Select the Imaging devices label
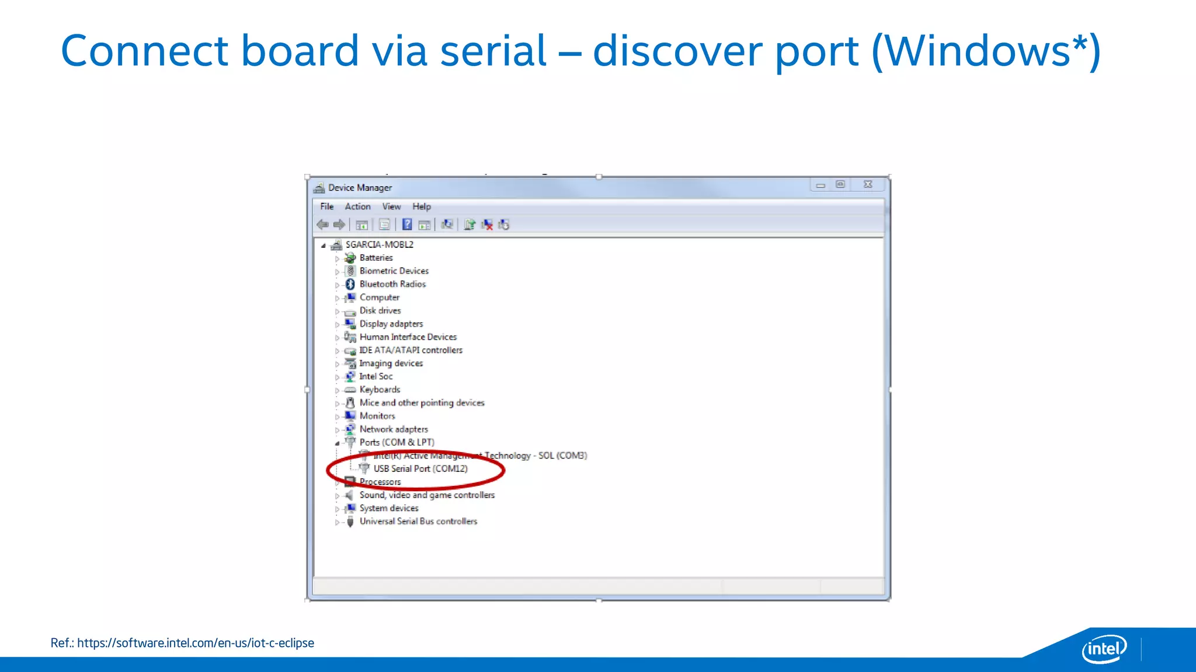The image size is (1196, 672). (x=391, y=363)
